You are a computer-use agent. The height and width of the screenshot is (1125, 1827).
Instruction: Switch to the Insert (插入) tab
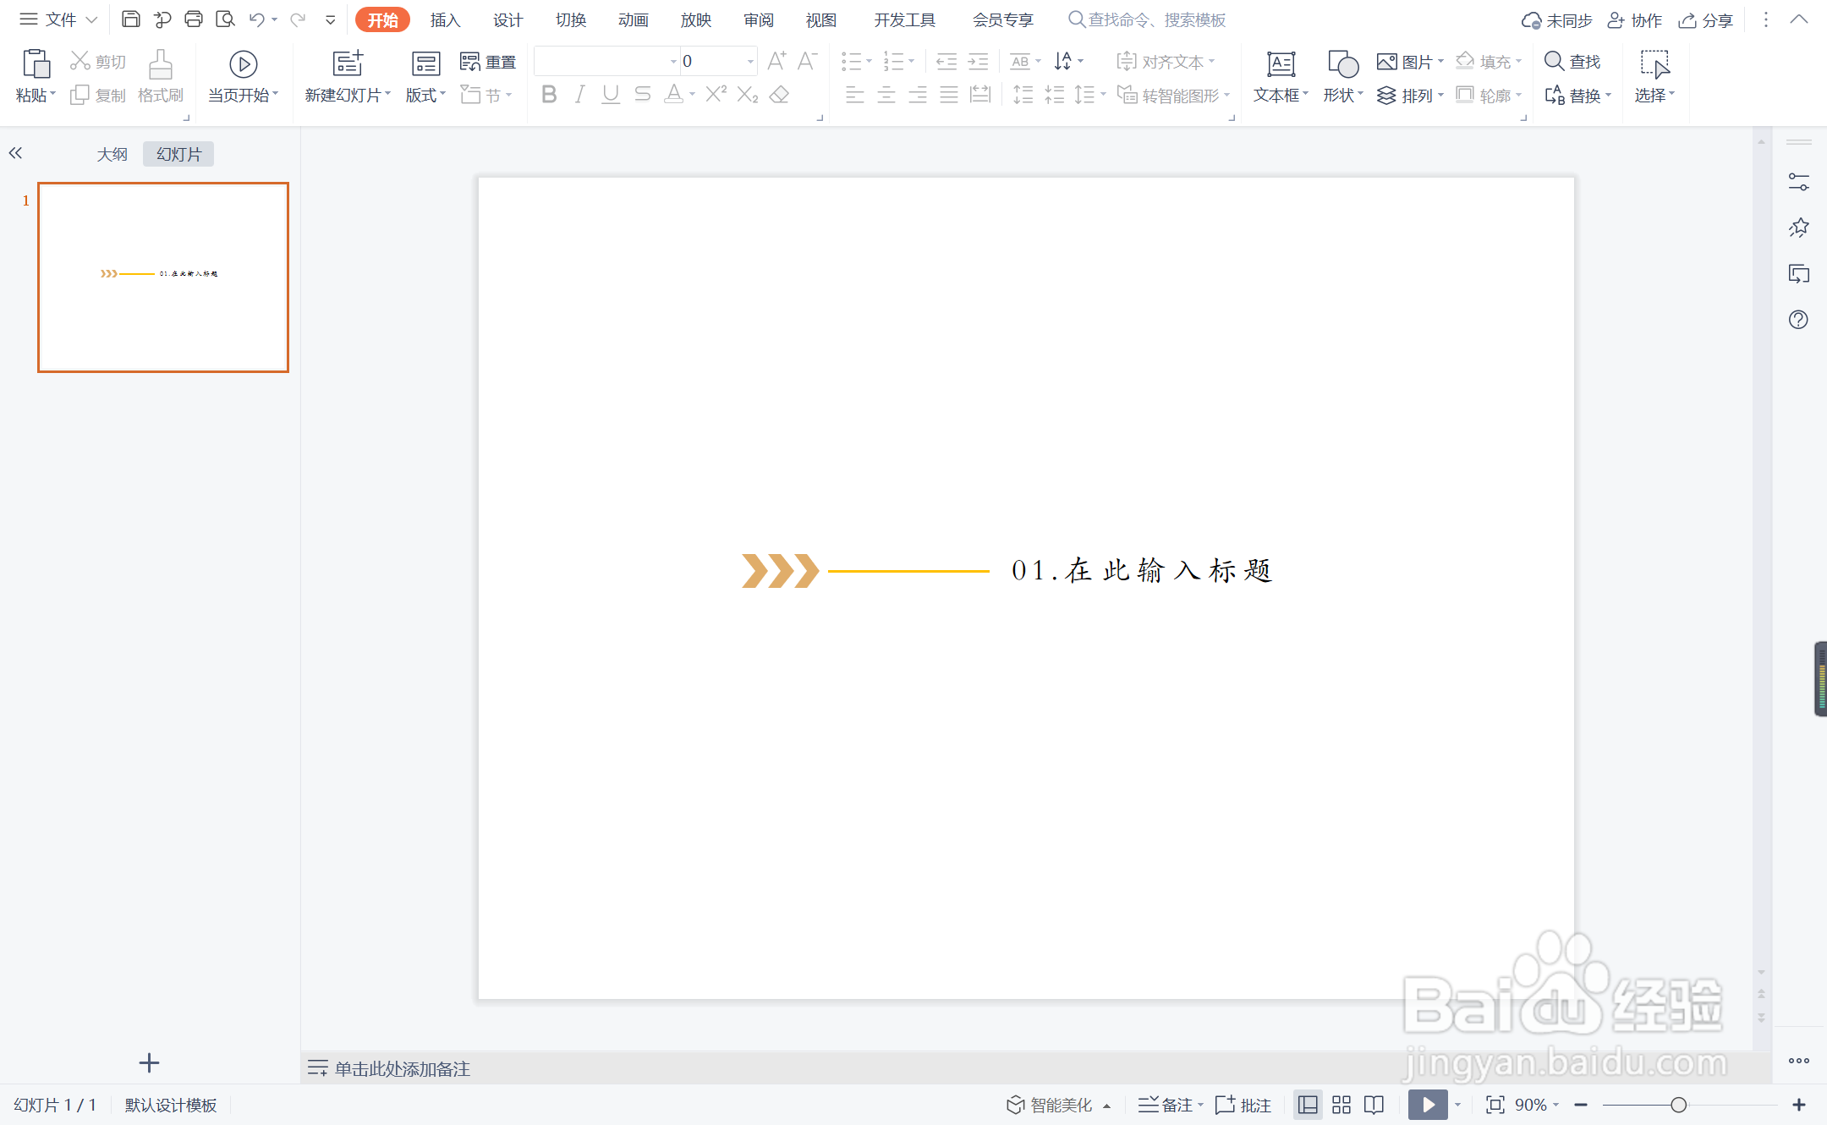point(445,19)
